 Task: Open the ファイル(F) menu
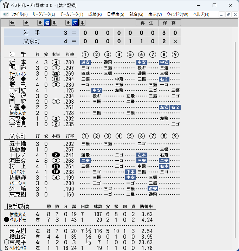coord(19,14)
